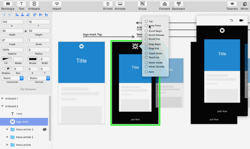250x149 pixels.
Task: Open the Import tool
Action: (57, 6)
